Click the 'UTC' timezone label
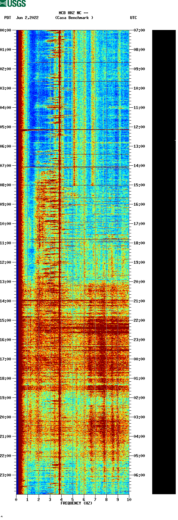178x520 pixels. point(133,18)
